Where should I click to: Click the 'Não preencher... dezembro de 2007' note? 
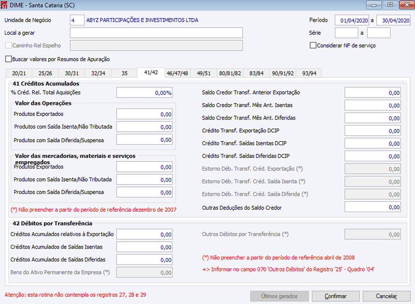tap(93, 210)
